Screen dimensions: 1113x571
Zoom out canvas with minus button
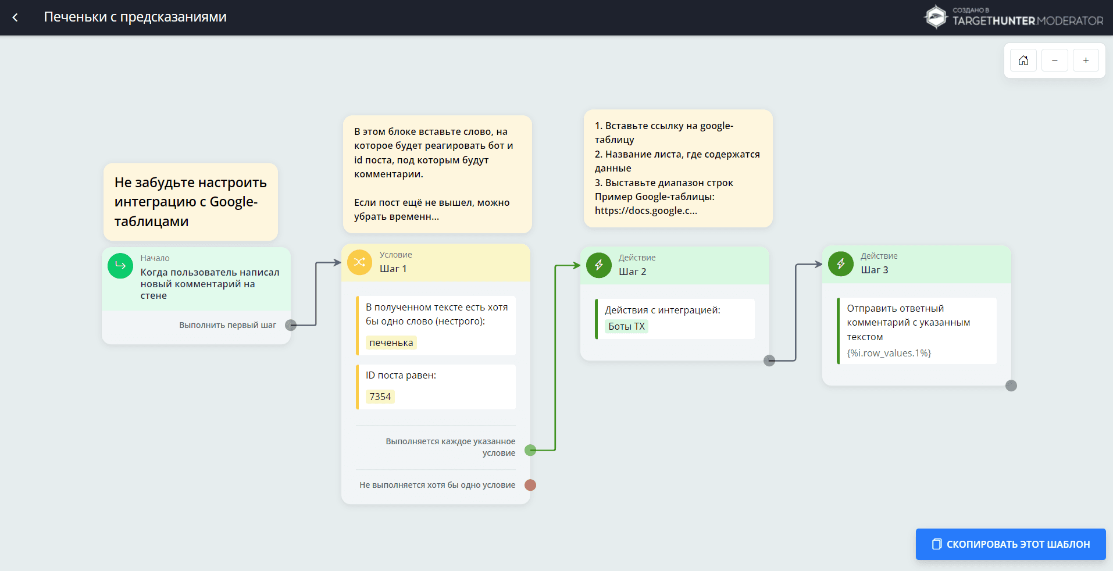(x=1054, y=60)
